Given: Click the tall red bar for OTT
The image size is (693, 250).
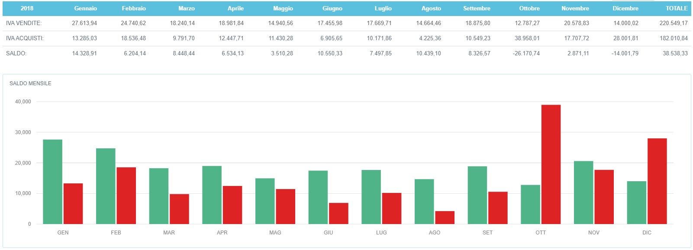Looking at the screenshot, I should pyautogui.click(x=551, y=164).
